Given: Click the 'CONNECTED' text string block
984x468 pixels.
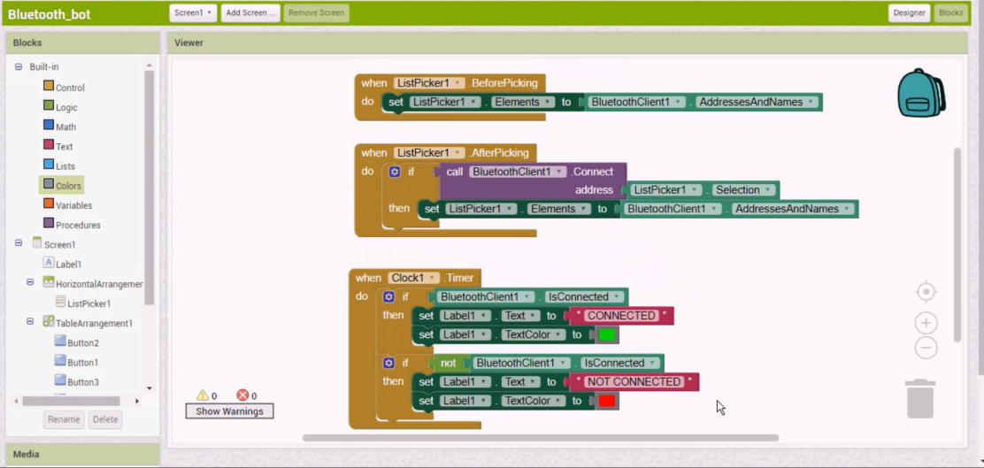Looking at the screenshot, I should pos(621,316).
